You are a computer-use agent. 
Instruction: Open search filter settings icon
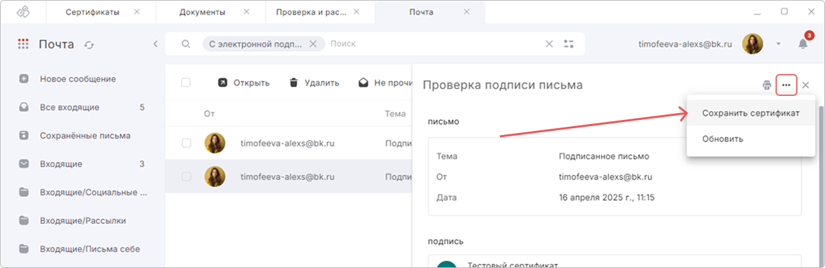[x=569, y=44]
